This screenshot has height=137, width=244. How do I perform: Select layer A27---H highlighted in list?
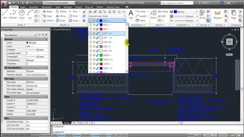[x=107, y=33]
